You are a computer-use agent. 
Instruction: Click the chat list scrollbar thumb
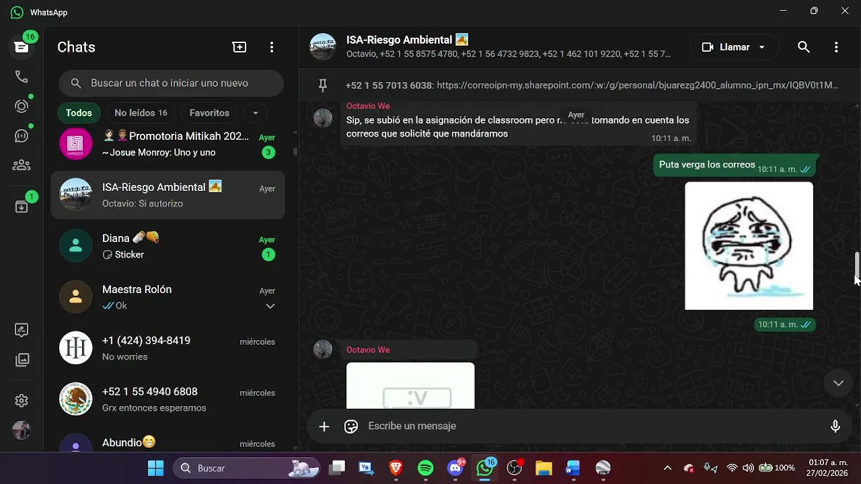pos(295,151)
